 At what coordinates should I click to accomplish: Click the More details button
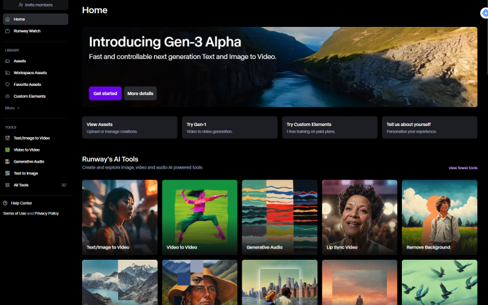coord(140,94)
